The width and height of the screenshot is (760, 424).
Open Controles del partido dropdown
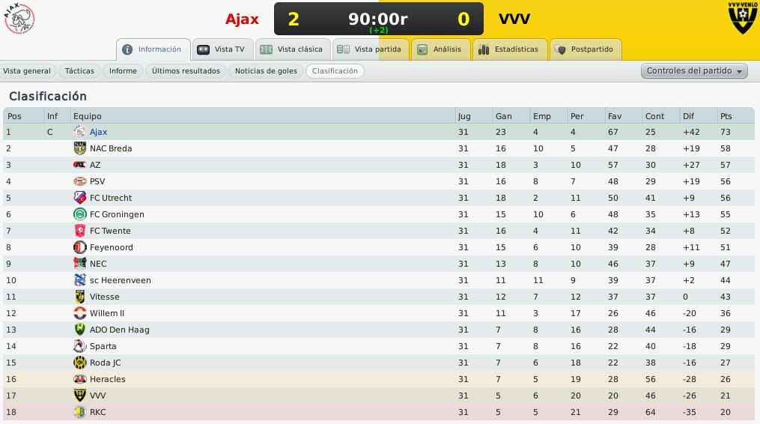(694, 71)
